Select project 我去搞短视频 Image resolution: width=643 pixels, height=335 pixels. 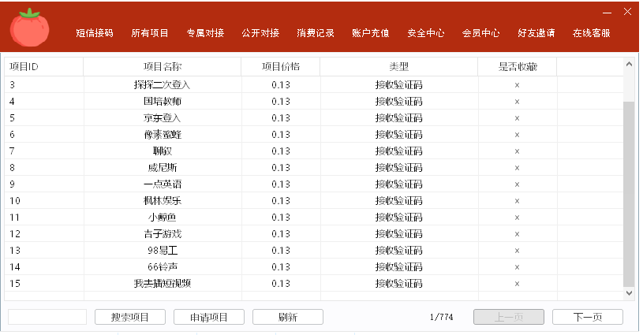tap(163, 284)
